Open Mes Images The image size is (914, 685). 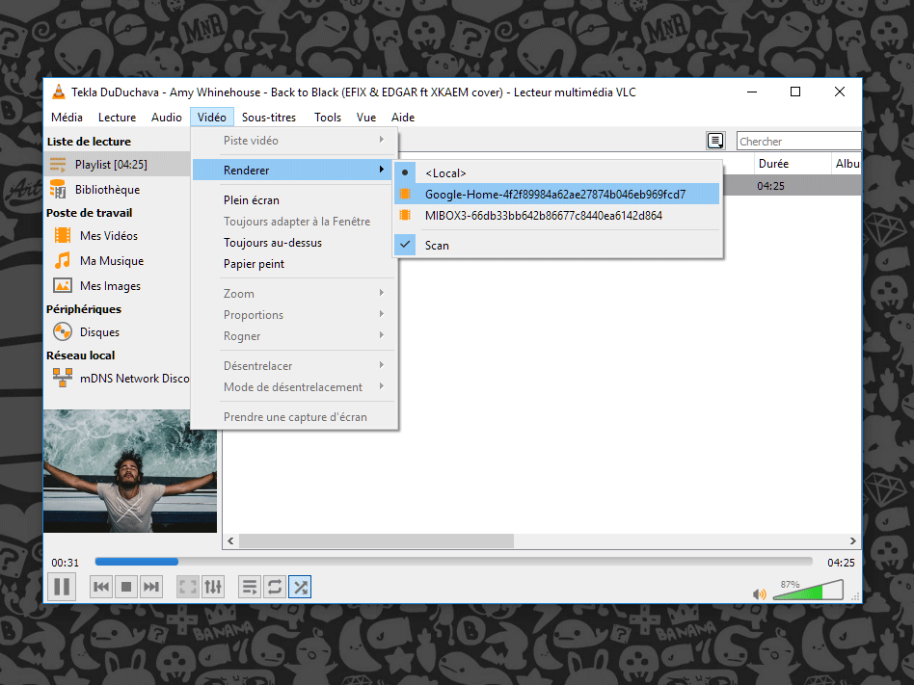118,285
